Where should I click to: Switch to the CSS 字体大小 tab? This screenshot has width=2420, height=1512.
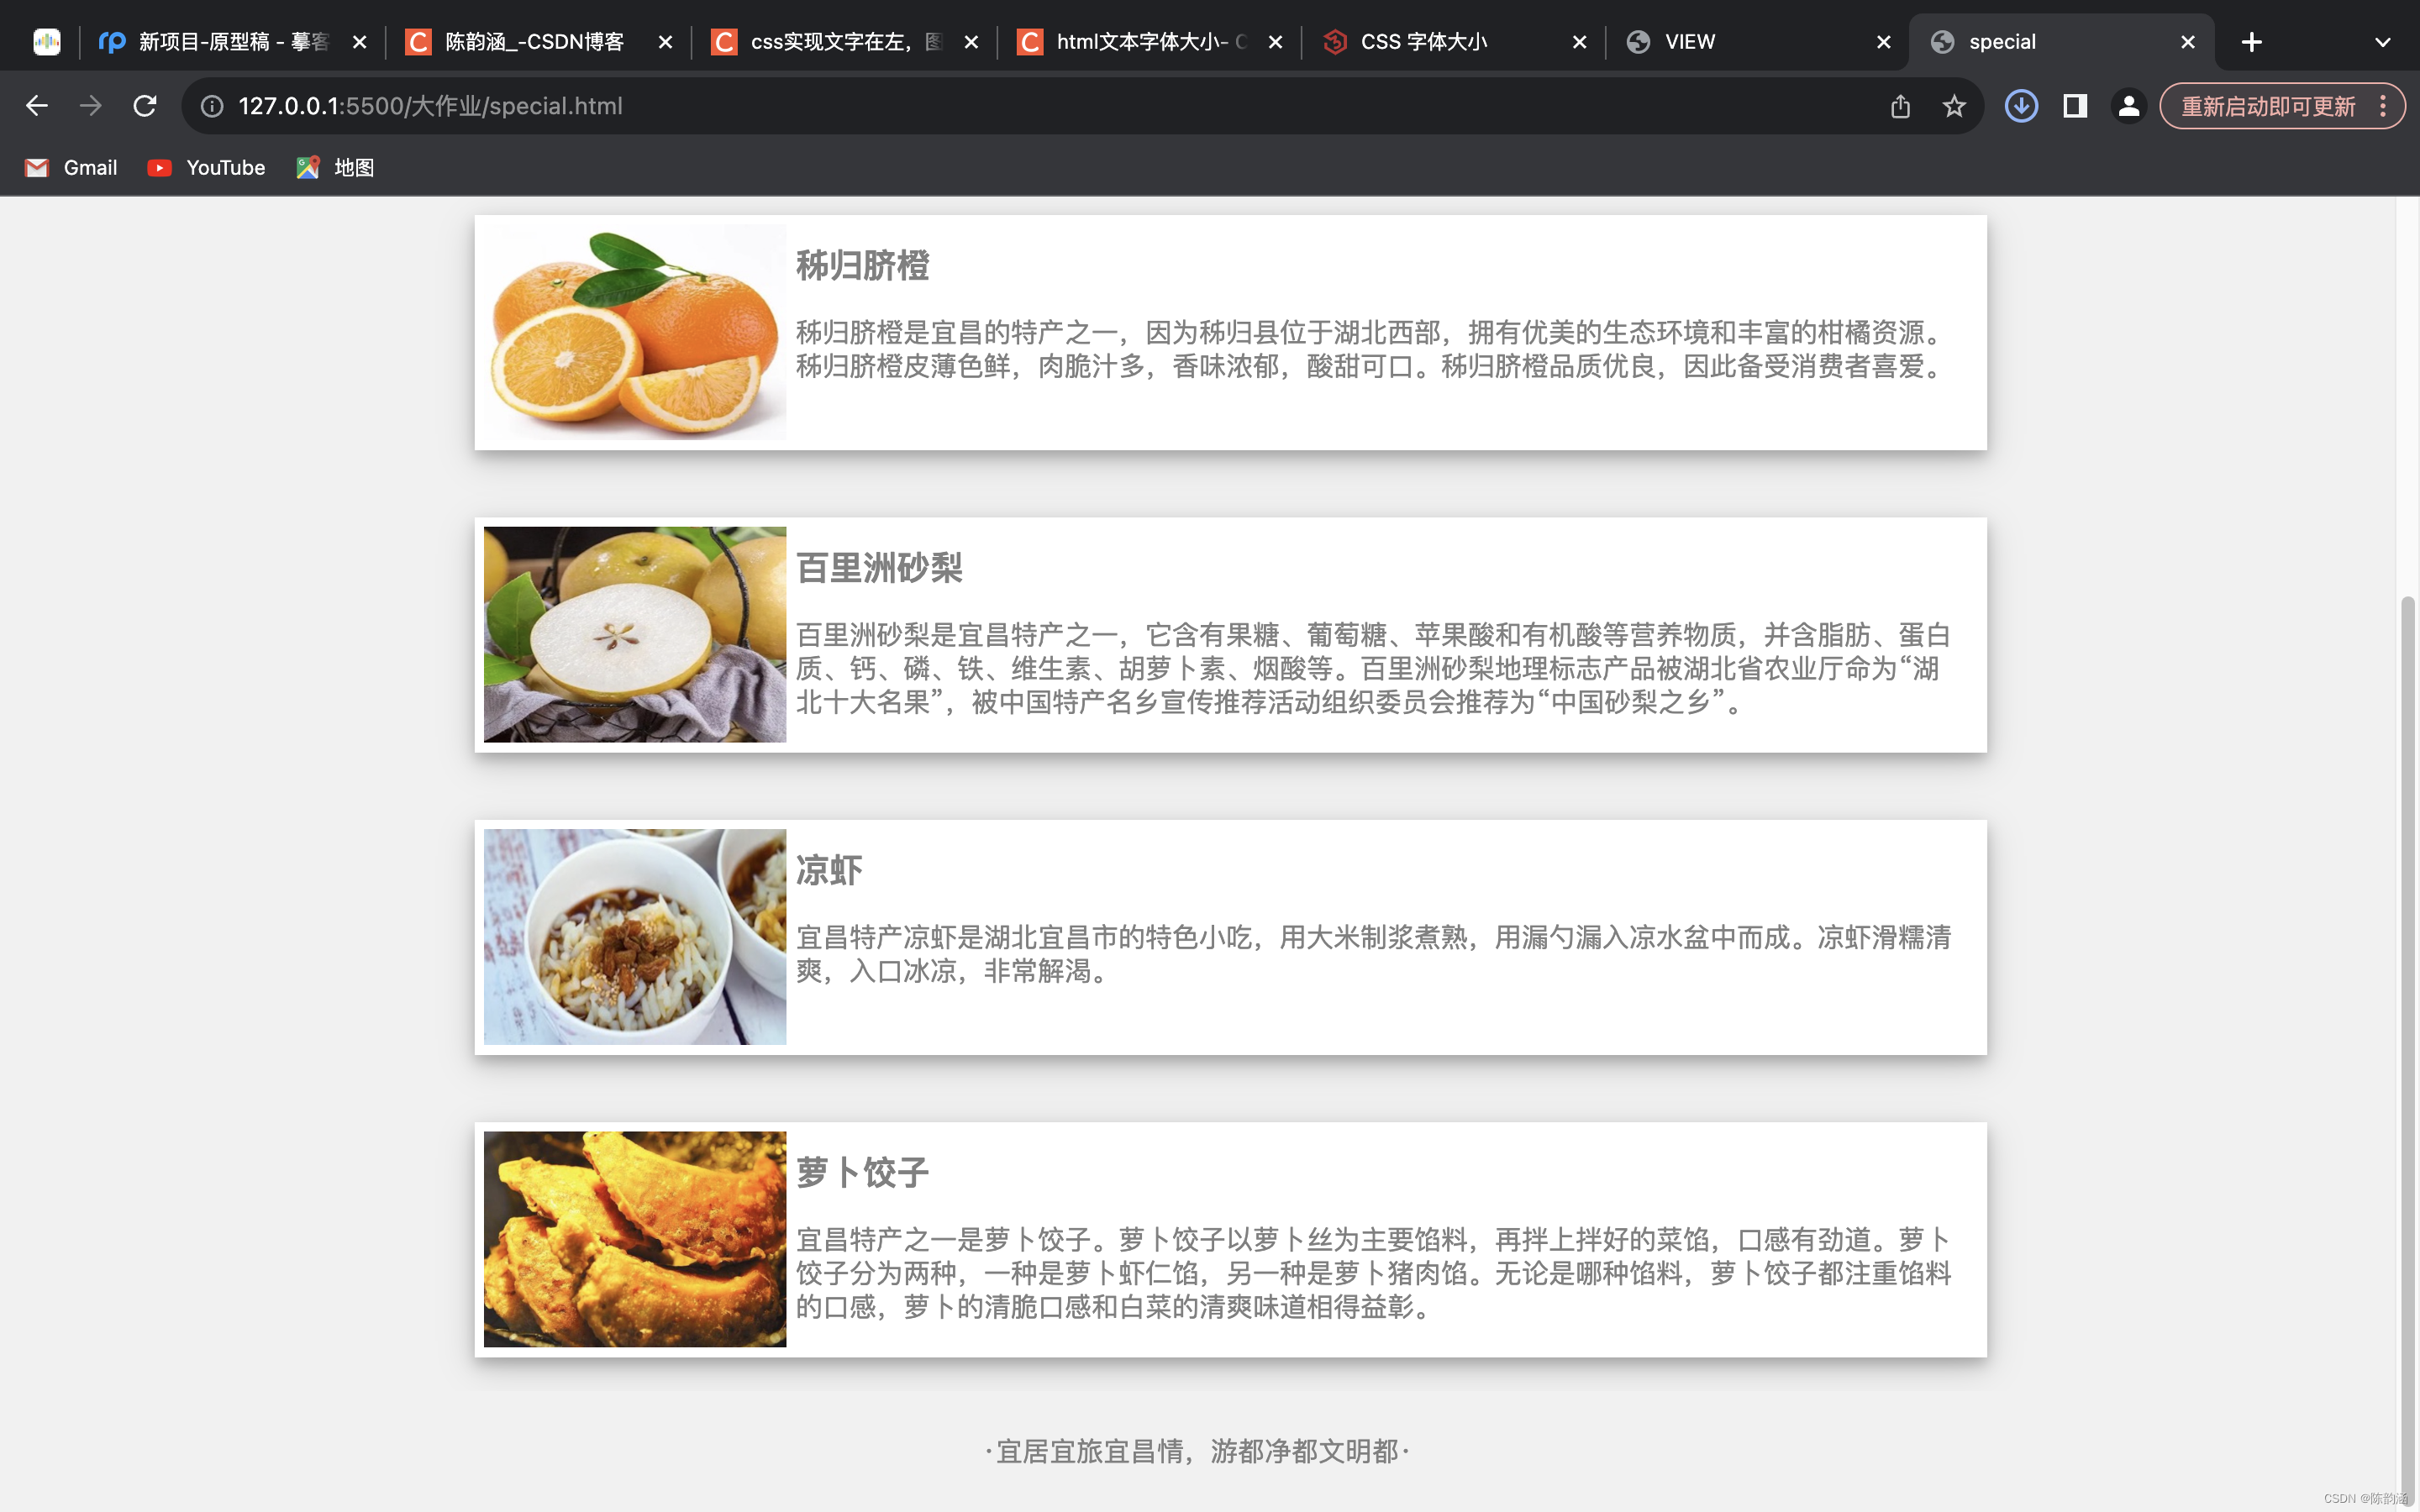(1424, 42)
